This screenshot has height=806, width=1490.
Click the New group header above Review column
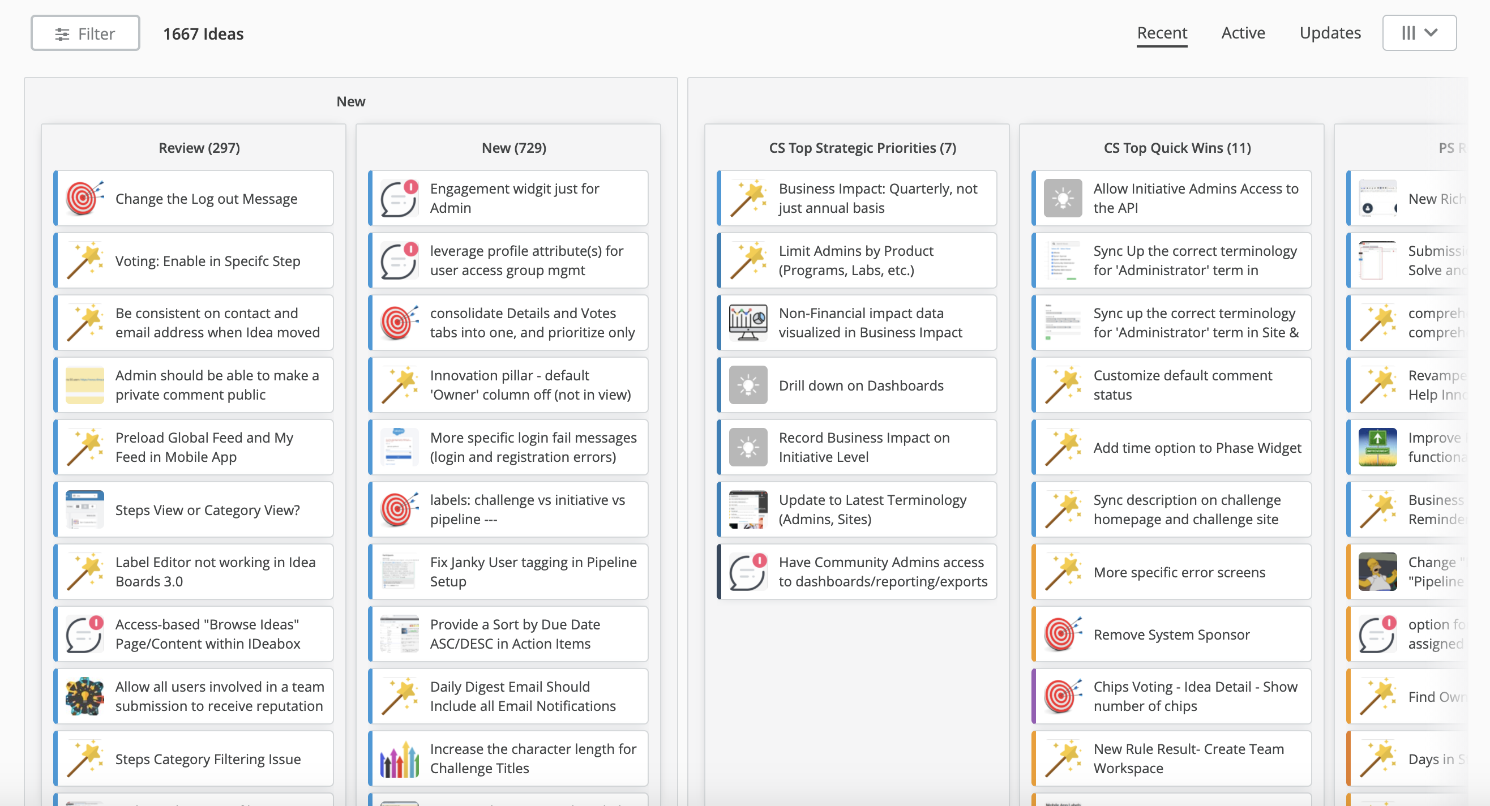pyautogui.click(x=350, y=102)
